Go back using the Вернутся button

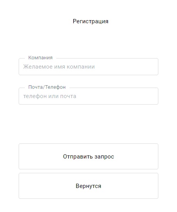coord(88,186)
